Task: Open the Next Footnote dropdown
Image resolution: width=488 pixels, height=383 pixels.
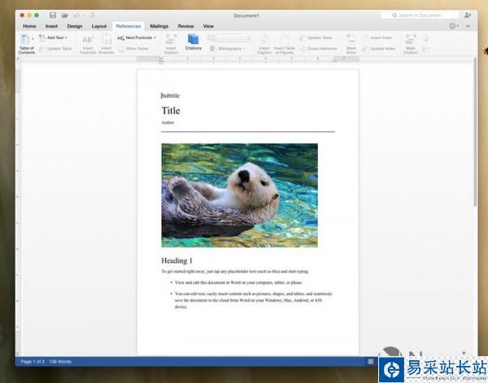Action: point(137,37)
